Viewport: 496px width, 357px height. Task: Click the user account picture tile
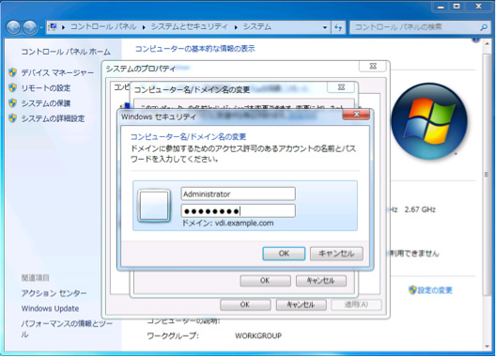pos(154,206)
